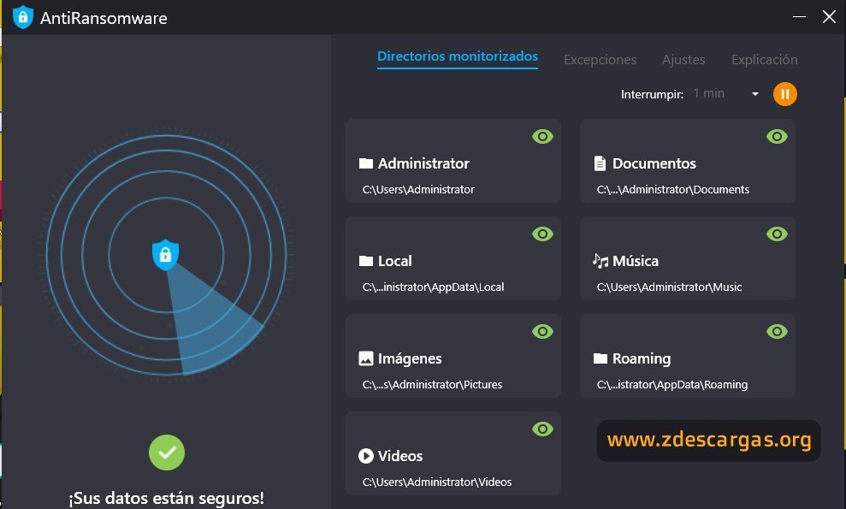Click path 'C:\Users\Administrator\Videos'
This screenshot has height=509, width=846.
(x=436, y=482)
